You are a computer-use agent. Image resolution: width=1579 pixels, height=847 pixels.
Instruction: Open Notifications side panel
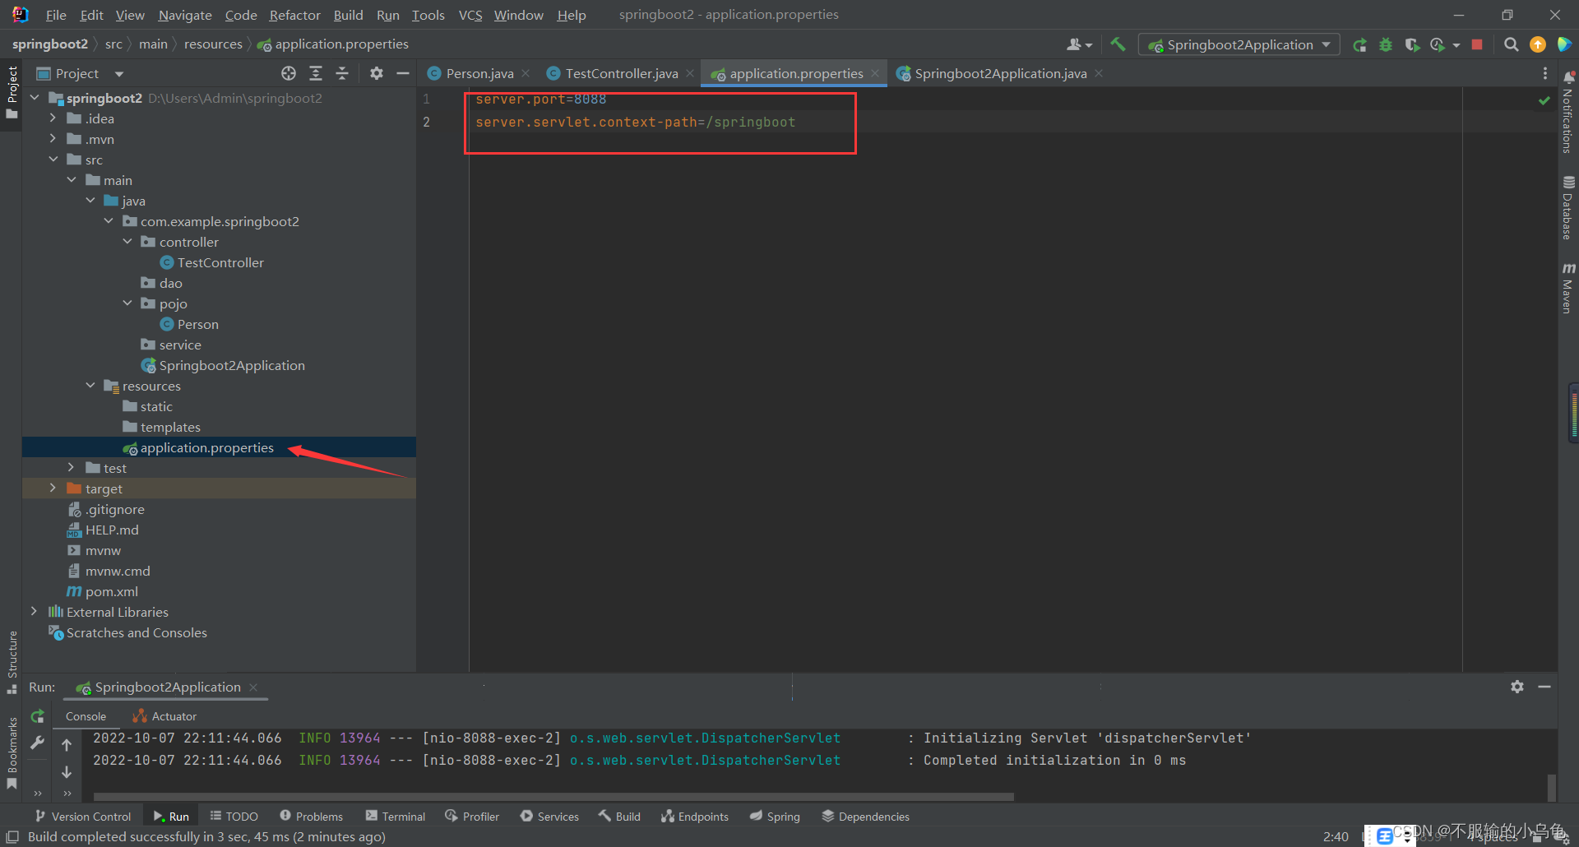pos(1568,112)
